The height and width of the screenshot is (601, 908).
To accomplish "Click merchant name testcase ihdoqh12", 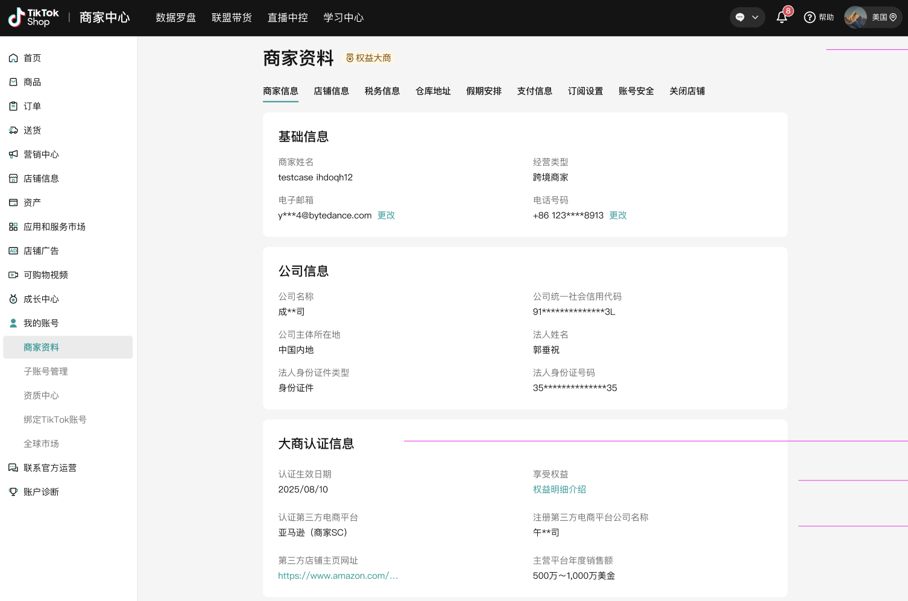I will pyautogui.click(x=315, y=177).
